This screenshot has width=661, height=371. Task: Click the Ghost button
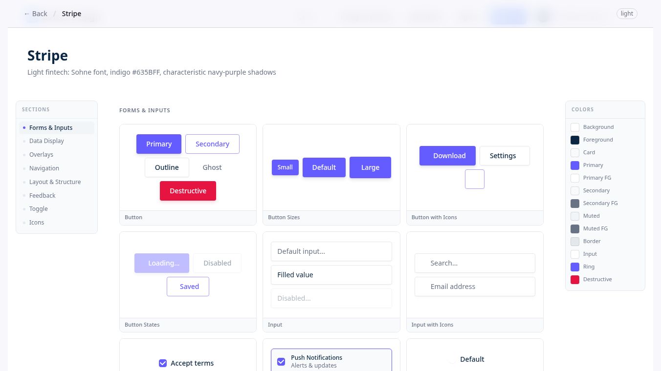point(212,167)
